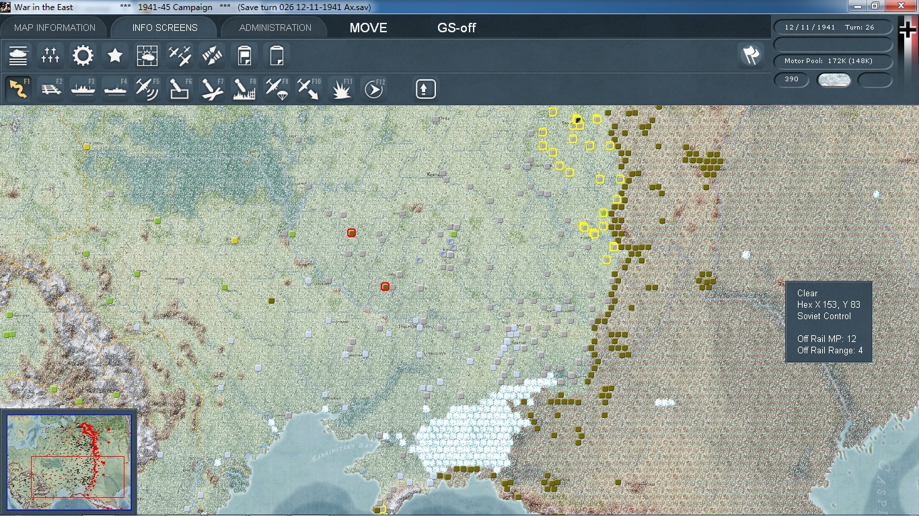This screenshot has width=919, height=516.
Task: Open the victory star screen
Action: tap(115, 55)
